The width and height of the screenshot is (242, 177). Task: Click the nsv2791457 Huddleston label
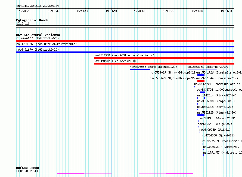222,152
